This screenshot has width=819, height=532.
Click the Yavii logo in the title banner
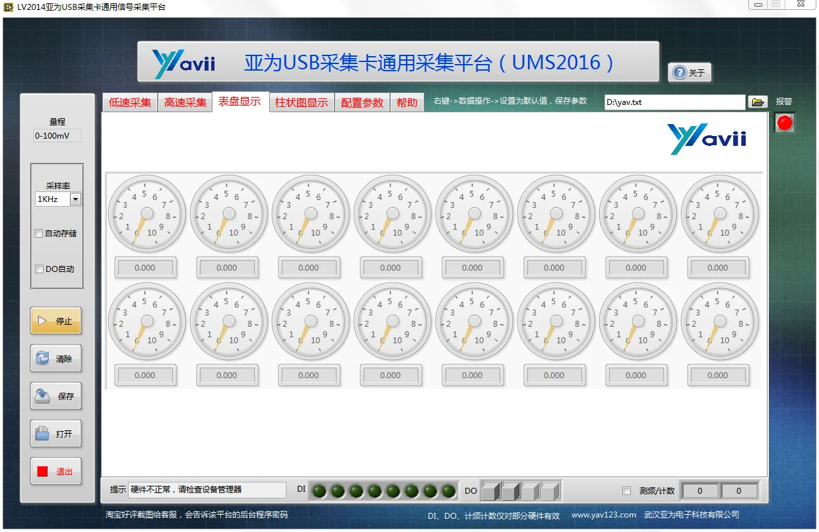[x=184, y=63]
